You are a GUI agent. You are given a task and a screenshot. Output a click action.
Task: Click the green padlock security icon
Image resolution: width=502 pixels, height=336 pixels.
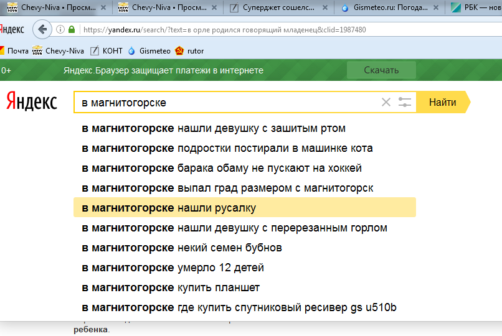coord(72,29)
